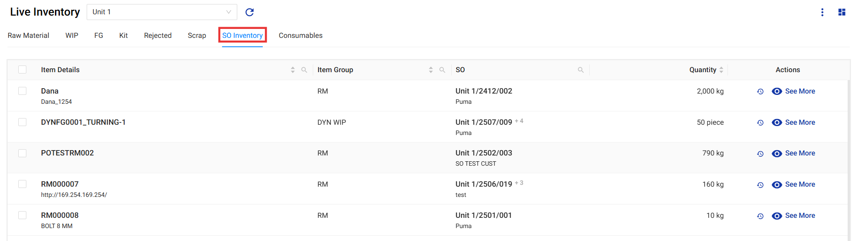Expand the Unit 1 dropdown
Image resolution: width=853 pixels, height=241 pixels.
click(162, 12)
